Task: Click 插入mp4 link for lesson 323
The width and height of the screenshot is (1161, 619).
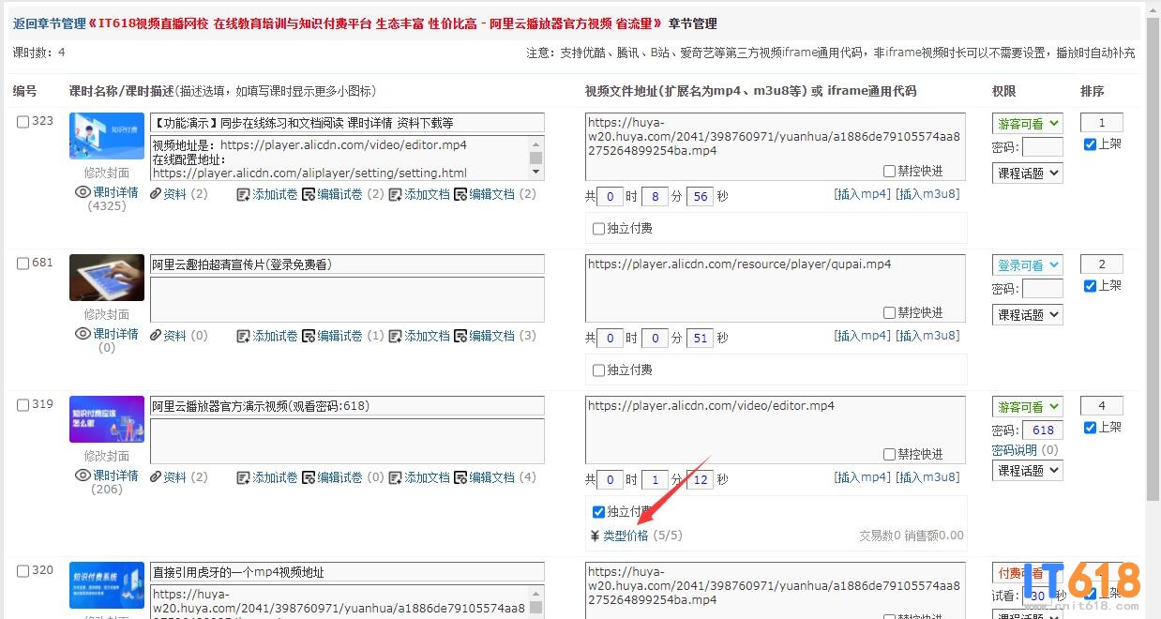Action: [x=862, y=194]
